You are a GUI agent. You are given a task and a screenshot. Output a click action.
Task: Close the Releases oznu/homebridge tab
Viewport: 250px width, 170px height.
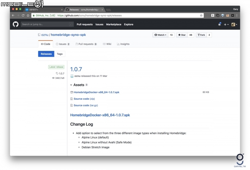coord(102,10)
